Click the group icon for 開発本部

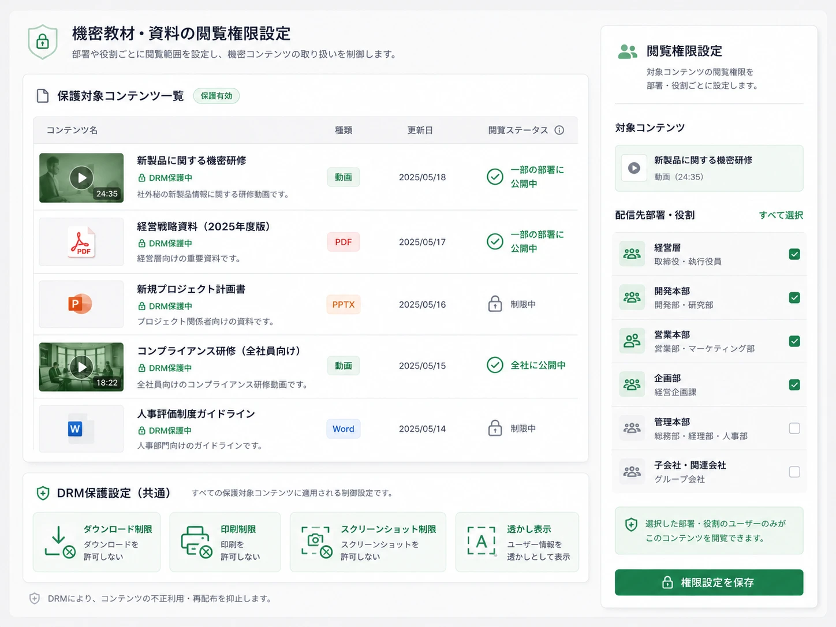pos(632,297)
